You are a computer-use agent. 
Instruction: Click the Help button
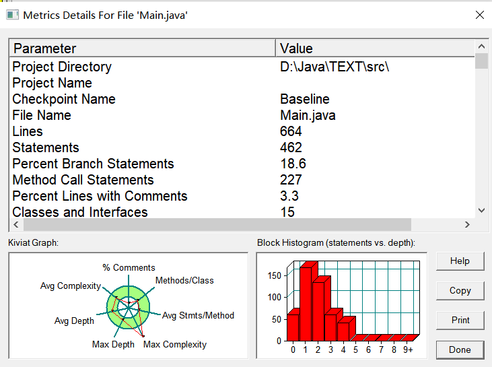[460, 261]
